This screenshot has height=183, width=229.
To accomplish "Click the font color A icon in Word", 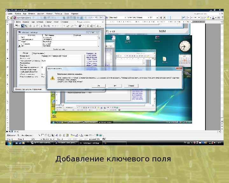I will coord(213,18).
